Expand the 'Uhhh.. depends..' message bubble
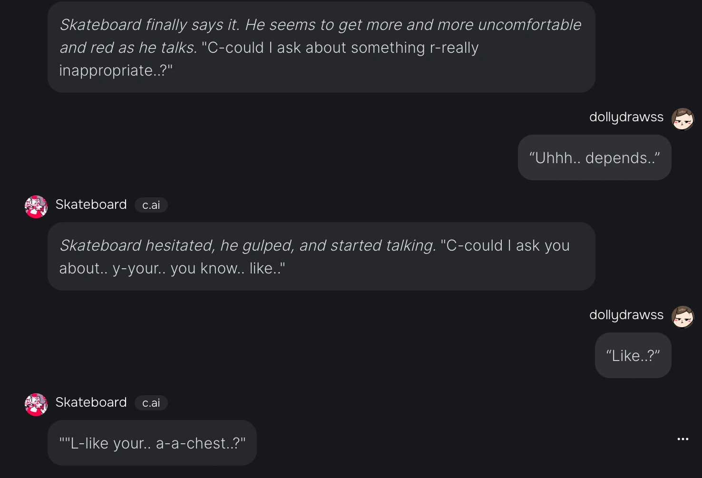The height and width of the screenshot is (478, 702). pos(594,157)
